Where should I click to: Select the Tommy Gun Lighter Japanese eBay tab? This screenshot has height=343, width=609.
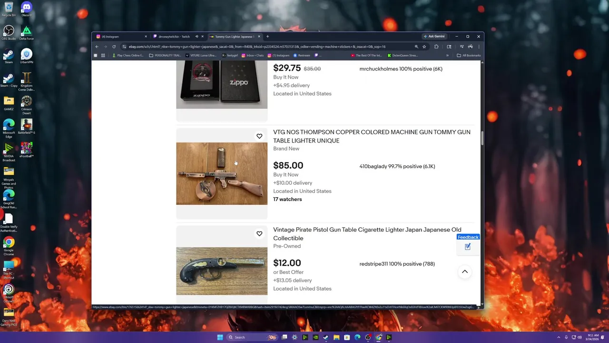(x=235, y=37)
